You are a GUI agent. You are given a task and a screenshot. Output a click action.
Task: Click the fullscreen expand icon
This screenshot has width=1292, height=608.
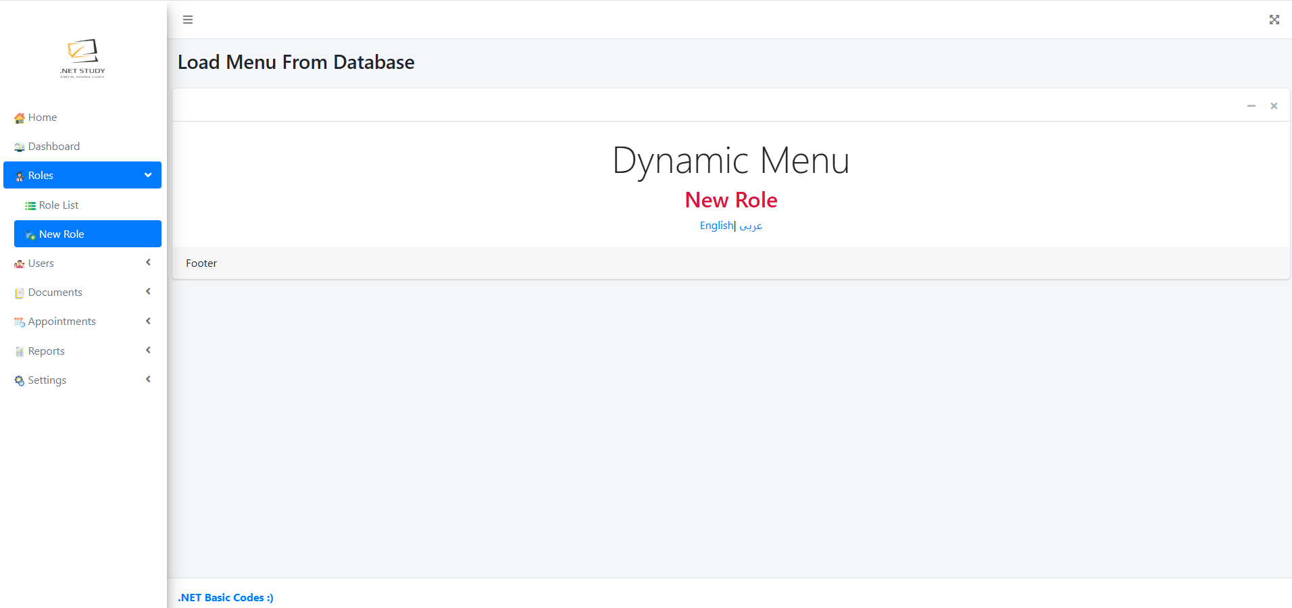point(1274,20)
